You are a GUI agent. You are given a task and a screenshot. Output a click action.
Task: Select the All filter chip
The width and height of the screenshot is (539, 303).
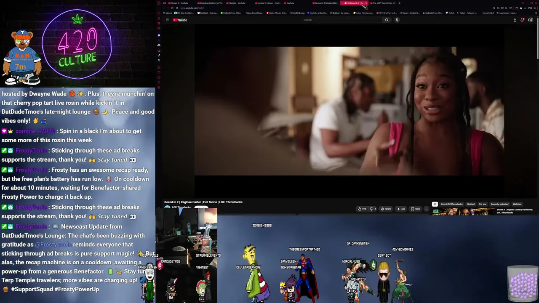[x=435, y=204]
